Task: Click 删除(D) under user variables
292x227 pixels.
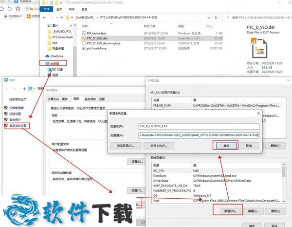Action: pos(275,146)
